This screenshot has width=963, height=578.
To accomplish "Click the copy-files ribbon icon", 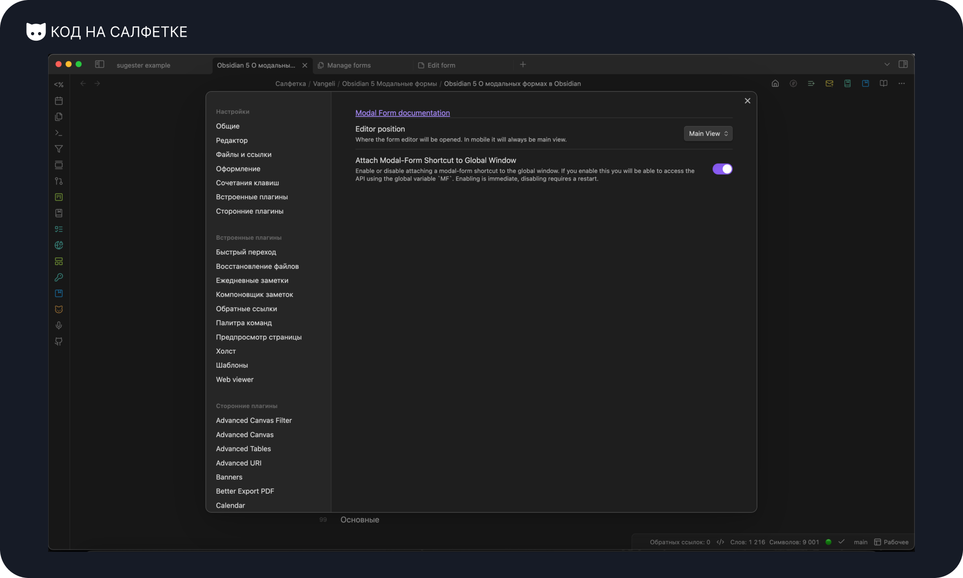I will tap(59, 117).
